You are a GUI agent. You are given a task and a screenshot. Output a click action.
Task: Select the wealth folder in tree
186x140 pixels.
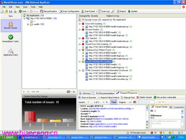(36, 24)
